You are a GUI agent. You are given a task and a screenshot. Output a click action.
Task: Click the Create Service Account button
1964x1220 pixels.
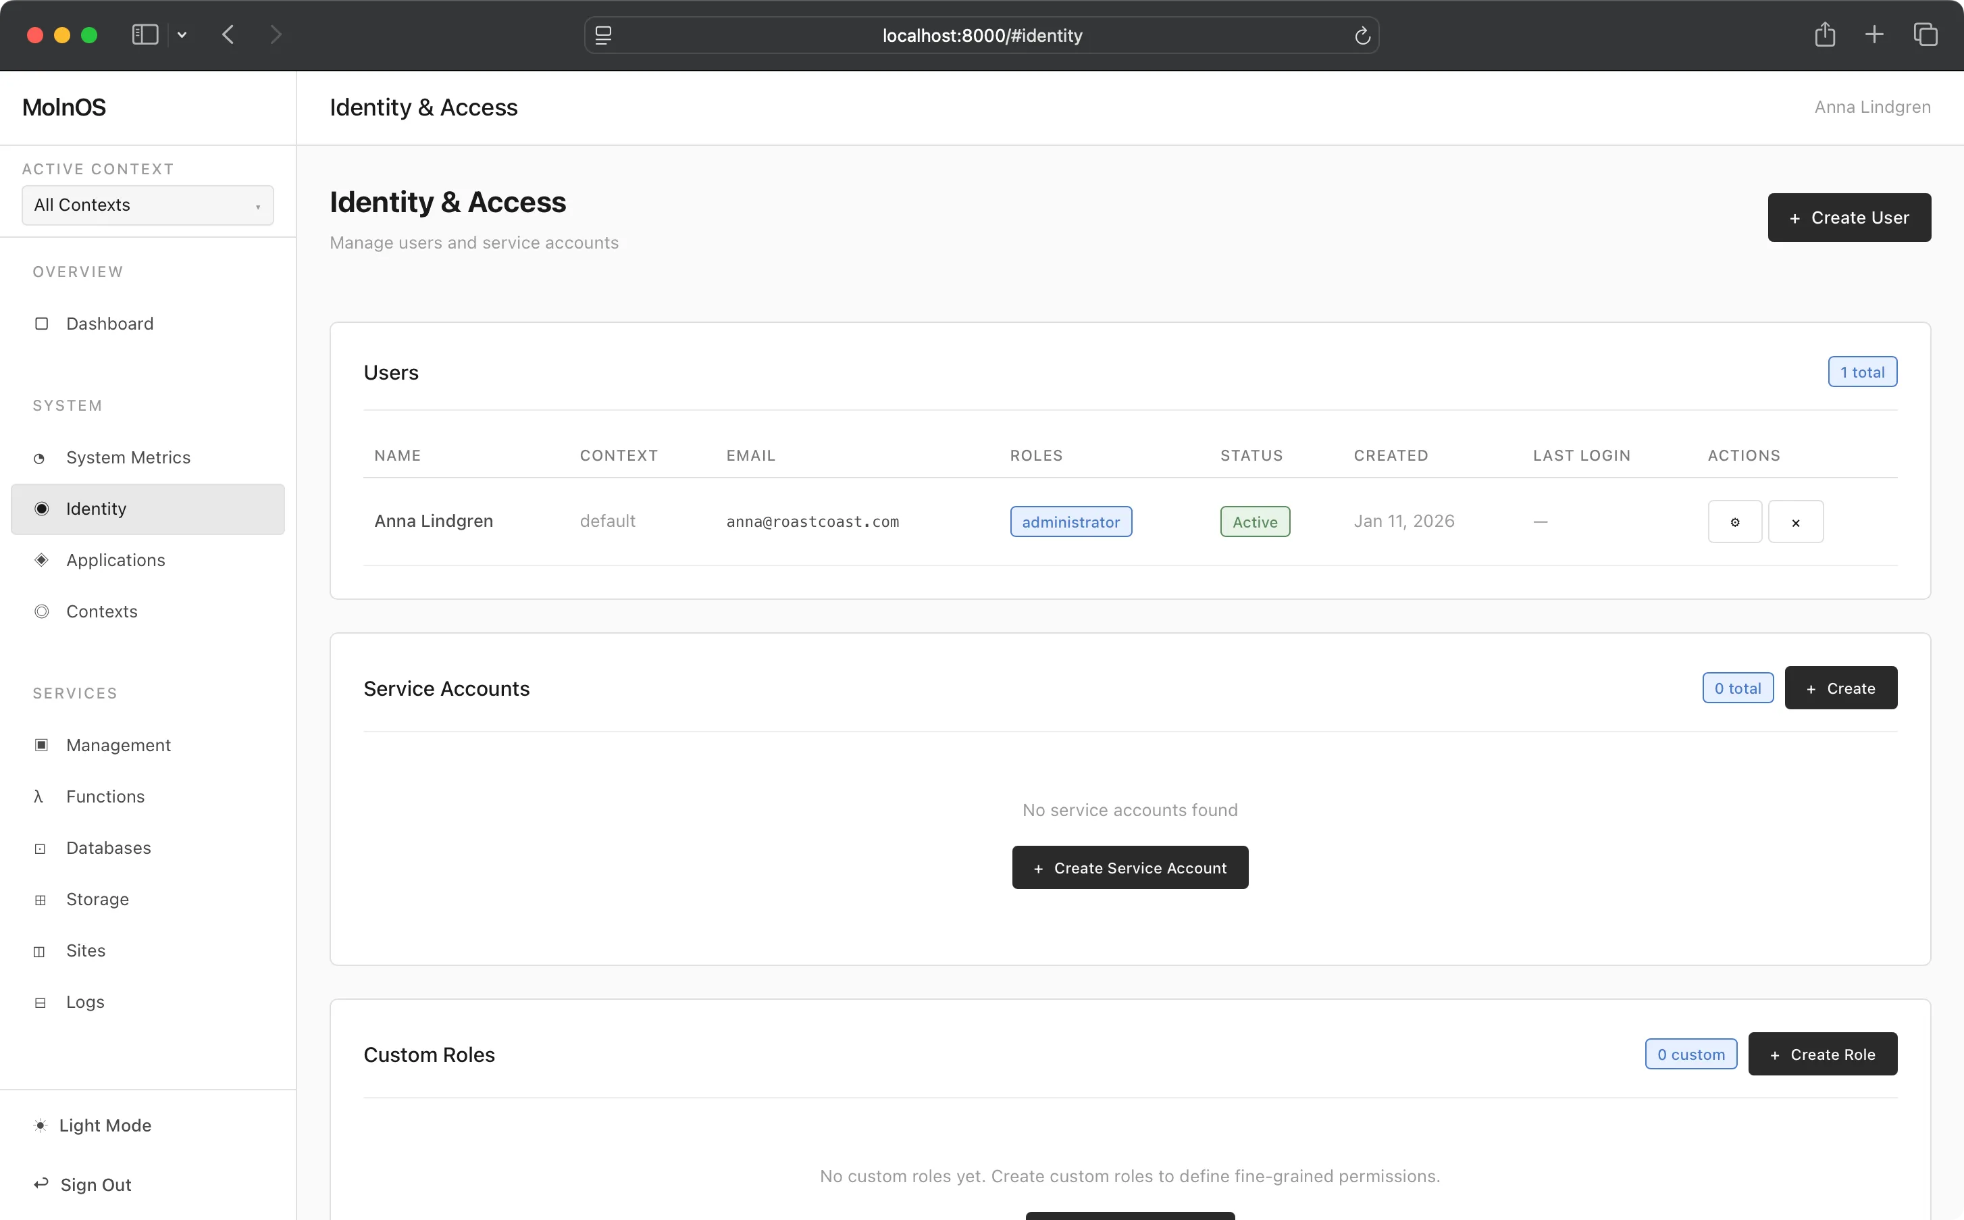point(1129,867)
